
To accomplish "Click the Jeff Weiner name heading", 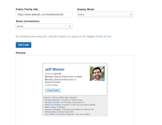I will pos(55,69).
